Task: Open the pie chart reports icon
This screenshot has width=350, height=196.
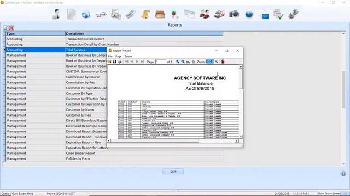Action: tap(175, 15)
